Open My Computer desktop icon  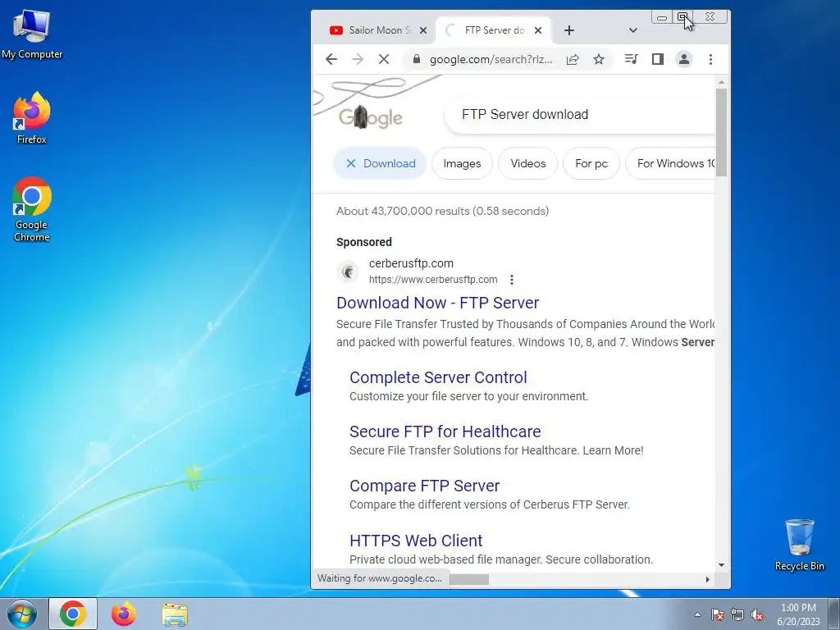pyautogui.click(x=32, y=34)
